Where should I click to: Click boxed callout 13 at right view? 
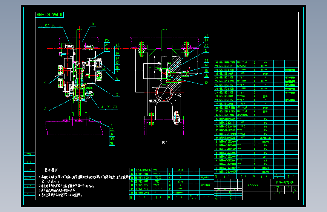(x=206, y=40)
